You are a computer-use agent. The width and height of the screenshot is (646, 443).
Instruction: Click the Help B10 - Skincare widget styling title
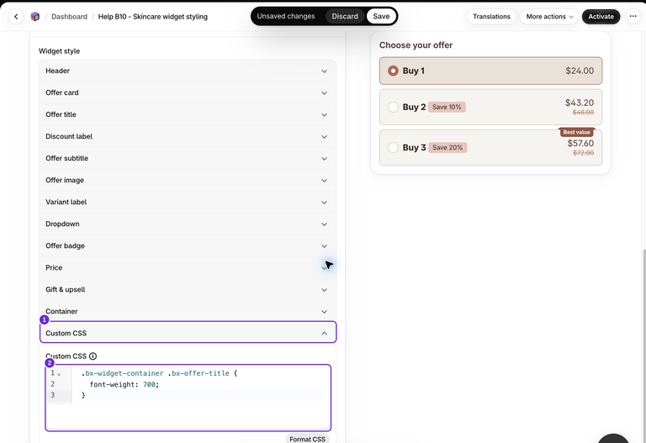click(153, 17)
